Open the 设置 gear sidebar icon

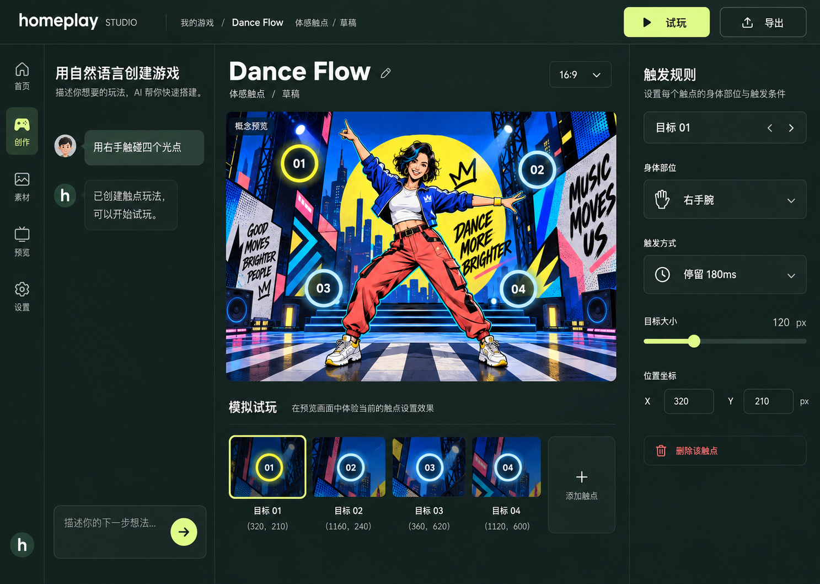point(22,296)
